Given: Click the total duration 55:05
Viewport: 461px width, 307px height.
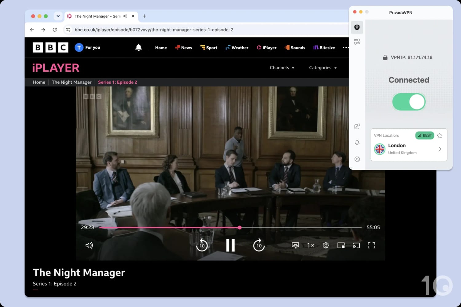Looking at the screenshot, I should coord(373,227).
